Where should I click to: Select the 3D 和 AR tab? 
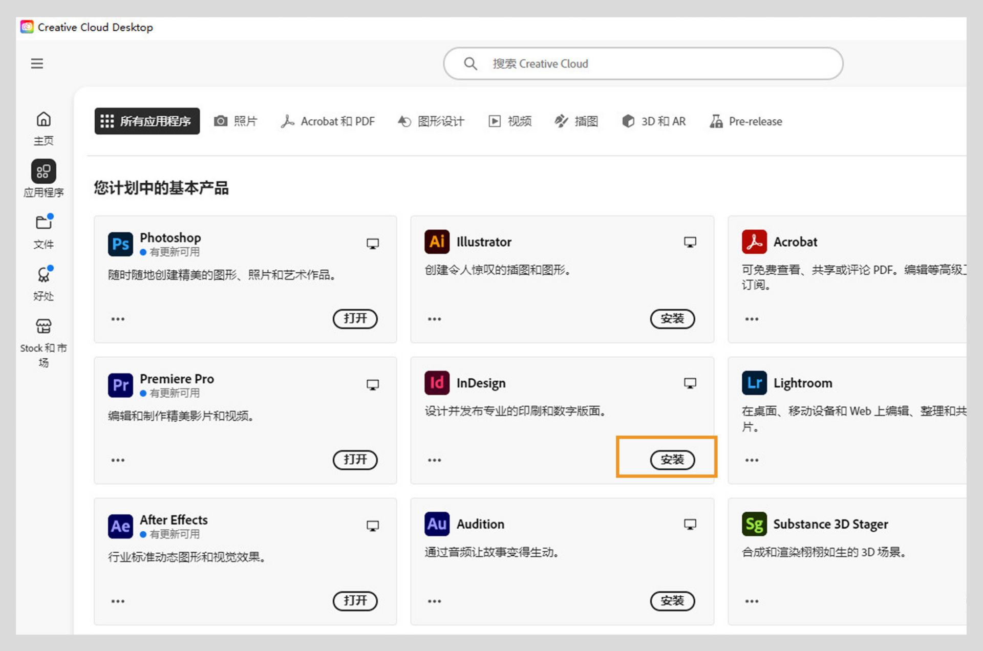click(x=654, y=121)
